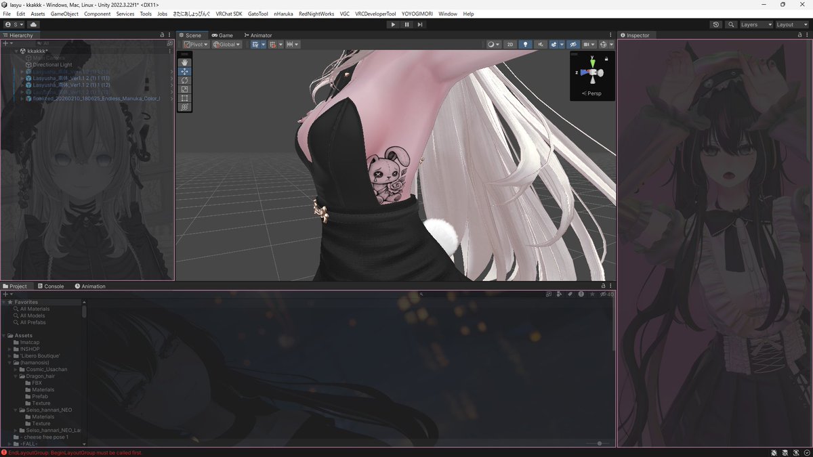Open the account S dropdown
The image size is (813, 457).
coord(14,24)
